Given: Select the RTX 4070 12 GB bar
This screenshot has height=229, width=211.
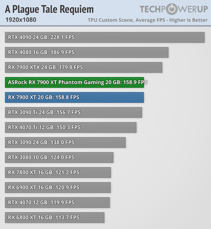Looking at the screenshot, I should click(57, 203).
